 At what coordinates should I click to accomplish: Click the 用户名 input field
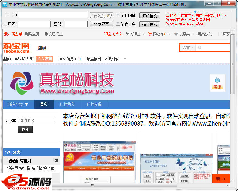click(x=34, y=24)
